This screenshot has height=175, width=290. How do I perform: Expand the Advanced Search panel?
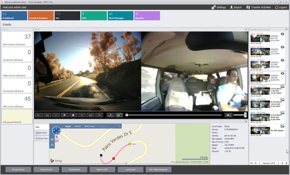tap(17, 116)
